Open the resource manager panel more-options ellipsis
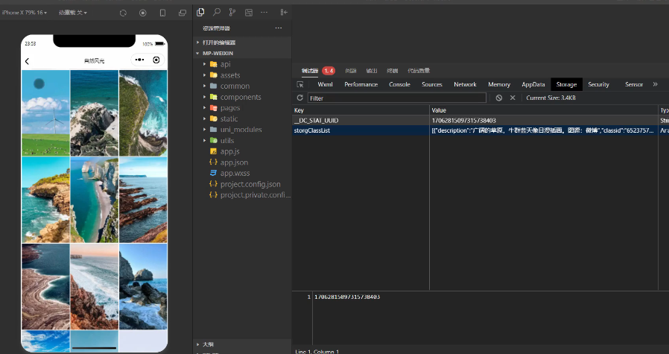Screen dimensions: 669x354 pos(279,28)
